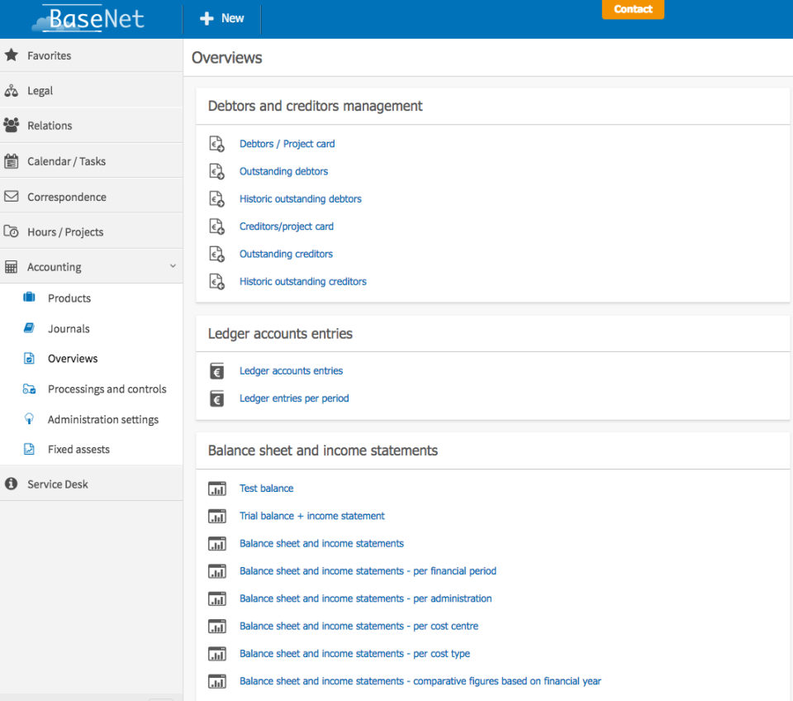Select Administration settings in sidebar

point(102,420)
